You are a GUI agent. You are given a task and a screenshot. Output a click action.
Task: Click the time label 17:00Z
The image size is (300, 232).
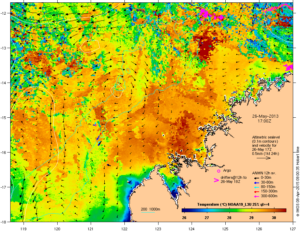[265, 121]
